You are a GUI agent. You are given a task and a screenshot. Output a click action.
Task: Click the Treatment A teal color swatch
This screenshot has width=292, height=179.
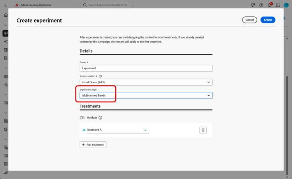tap(84, 130)
